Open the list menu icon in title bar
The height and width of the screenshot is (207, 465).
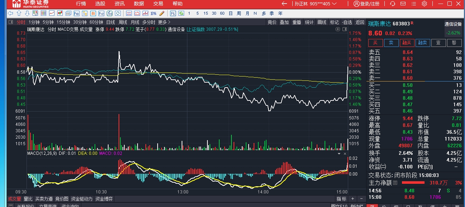[414, 4]
